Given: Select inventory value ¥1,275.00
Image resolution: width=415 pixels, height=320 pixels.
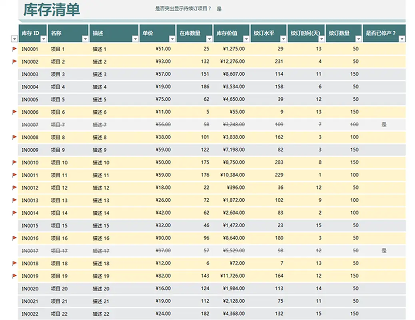Looking at the screenshot, I should click(x=234, y=49).
